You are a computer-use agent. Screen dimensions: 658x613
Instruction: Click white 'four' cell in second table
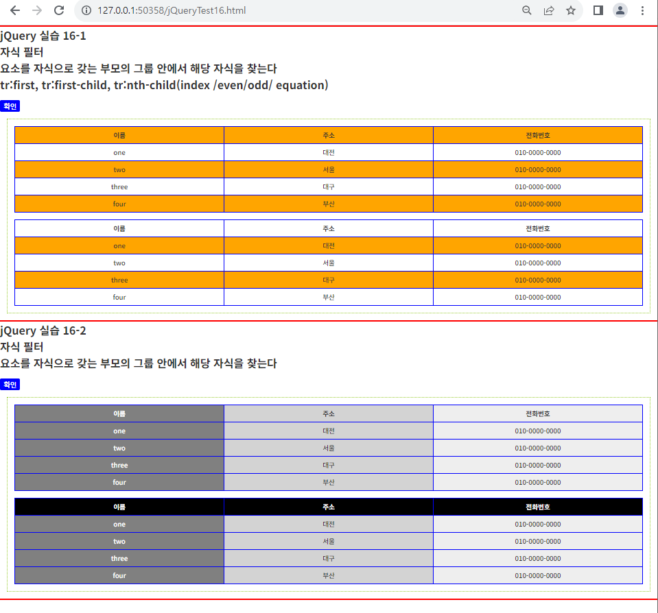click(x=119, y=298)
